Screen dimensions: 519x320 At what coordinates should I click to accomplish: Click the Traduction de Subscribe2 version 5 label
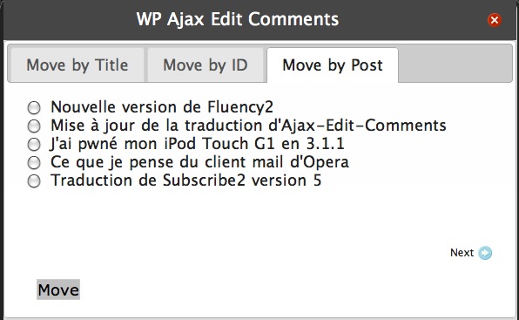pyautogui.click(x=185, y=180)
